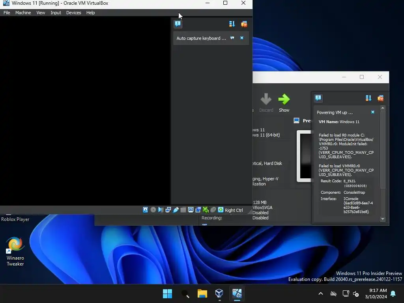Image resolution: width=404 pixels, height=303 pixels.
Task: Click recording status icon in status bar
Action: coord(198,210)
